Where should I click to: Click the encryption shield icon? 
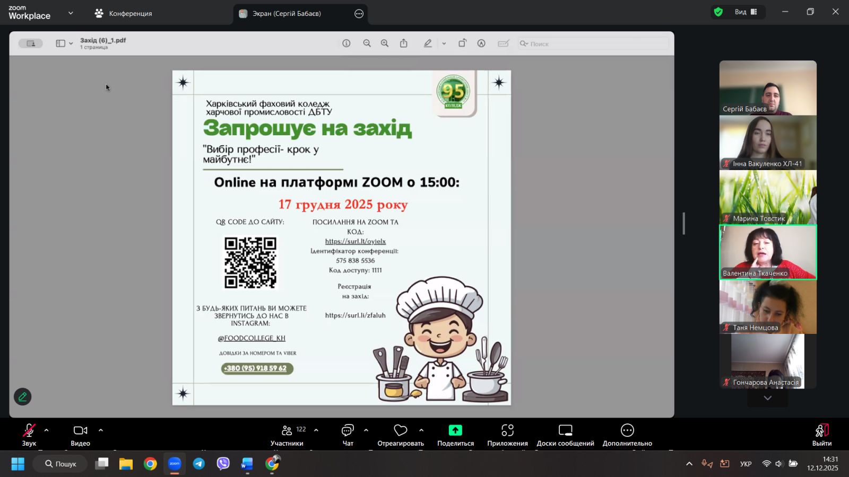(x=718, y=12)
